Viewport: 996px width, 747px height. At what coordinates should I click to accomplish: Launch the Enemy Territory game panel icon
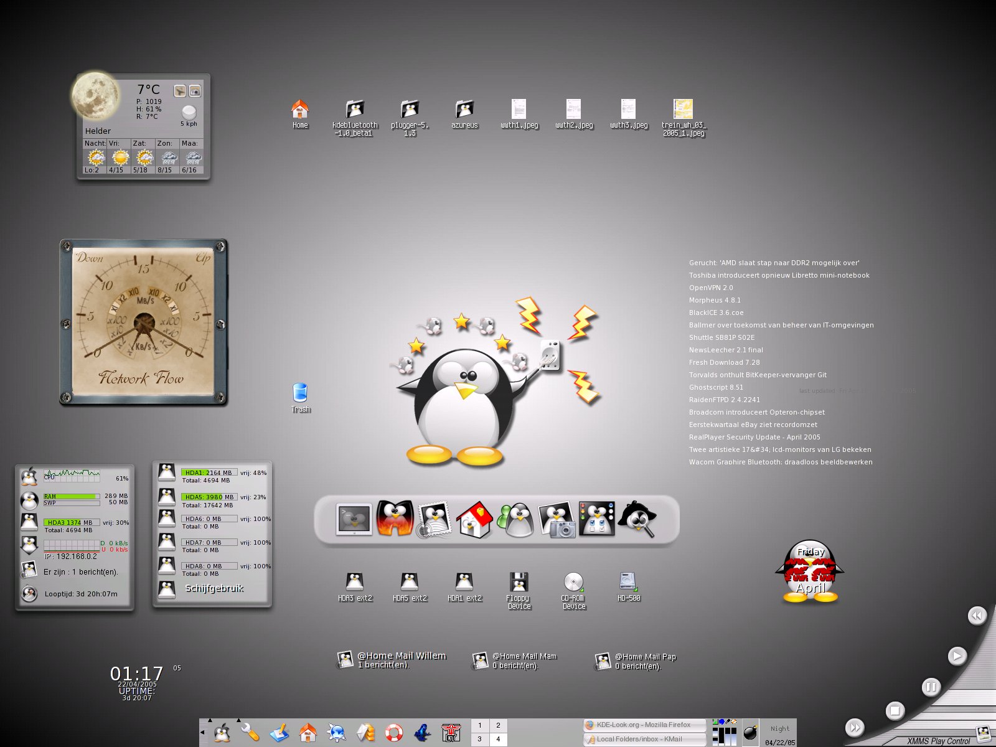(451, 733)
